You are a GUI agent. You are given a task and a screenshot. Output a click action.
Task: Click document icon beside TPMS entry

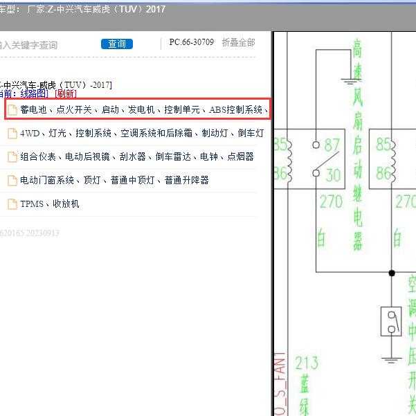[12, 204]
